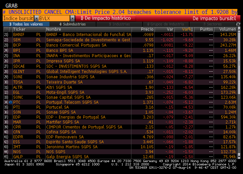This screenshot has height=174, width=243.
Task: Switch to the Sectores tab
Action: coord(213,24)
